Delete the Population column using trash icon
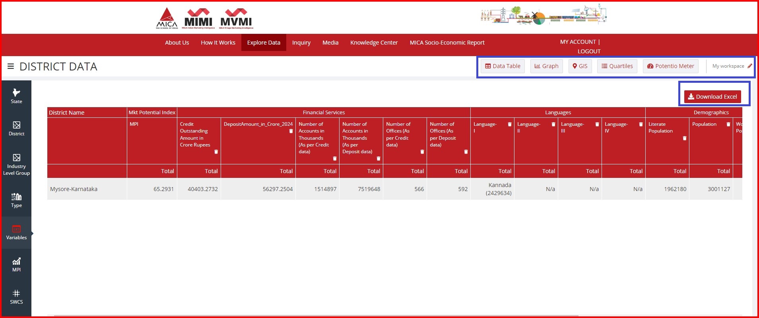Viewport: 759px width, 318px height. (728, 125)
